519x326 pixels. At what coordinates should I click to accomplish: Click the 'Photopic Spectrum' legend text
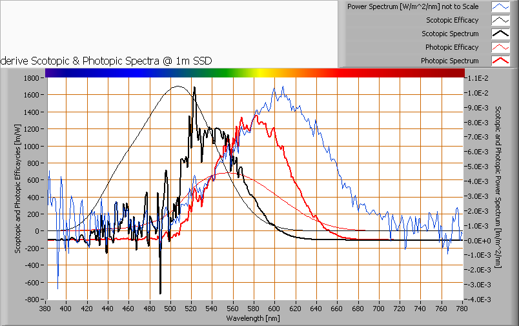[449, 61]
